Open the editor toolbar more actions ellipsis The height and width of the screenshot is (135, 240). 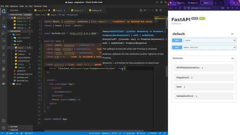point(164,10)
